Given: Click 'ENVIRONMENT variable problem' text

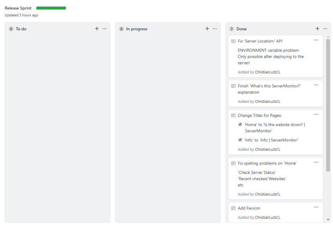Looking at the screenshot, I should point(268,50).
